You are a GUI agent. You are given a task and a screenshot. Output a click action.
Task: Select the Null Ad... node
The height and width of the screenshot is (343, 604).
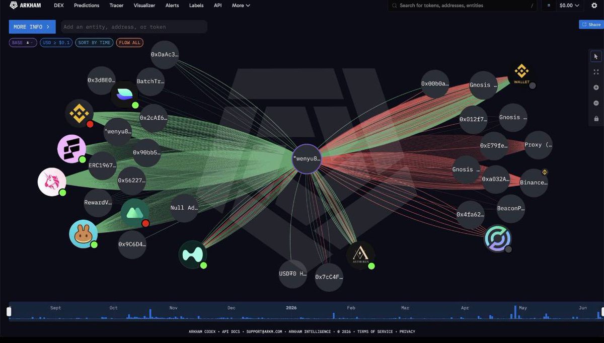(x=184, y=208)
